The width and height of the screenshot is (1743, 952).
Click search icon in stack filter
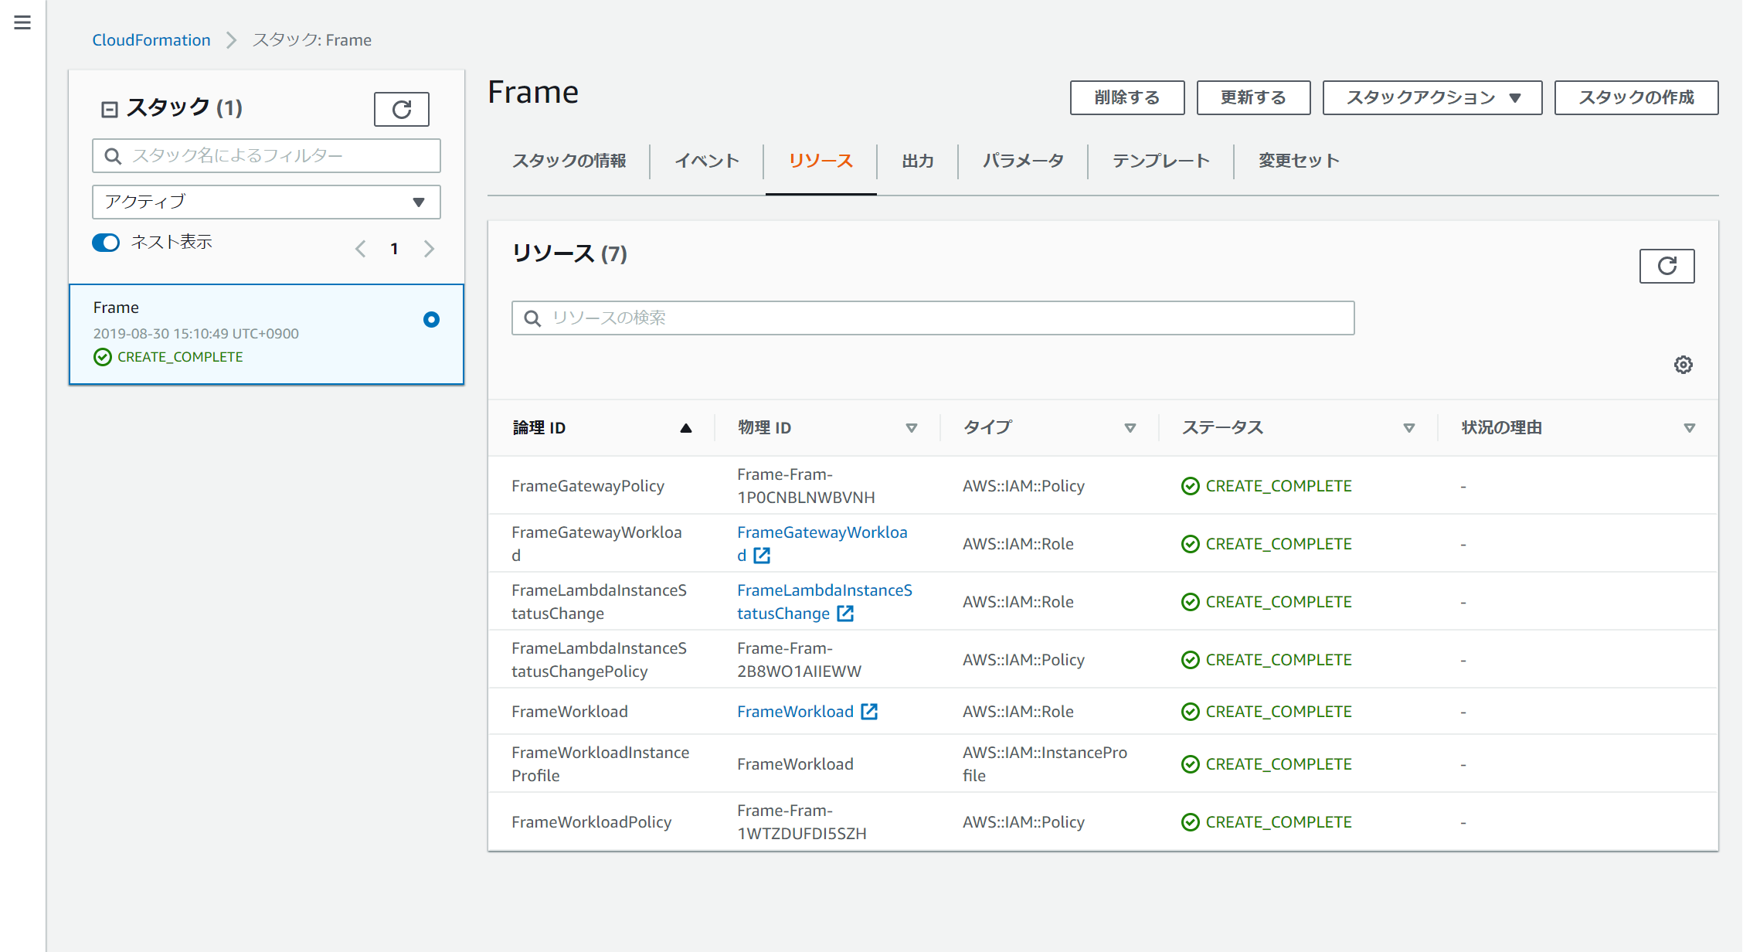tap(113, 156)
